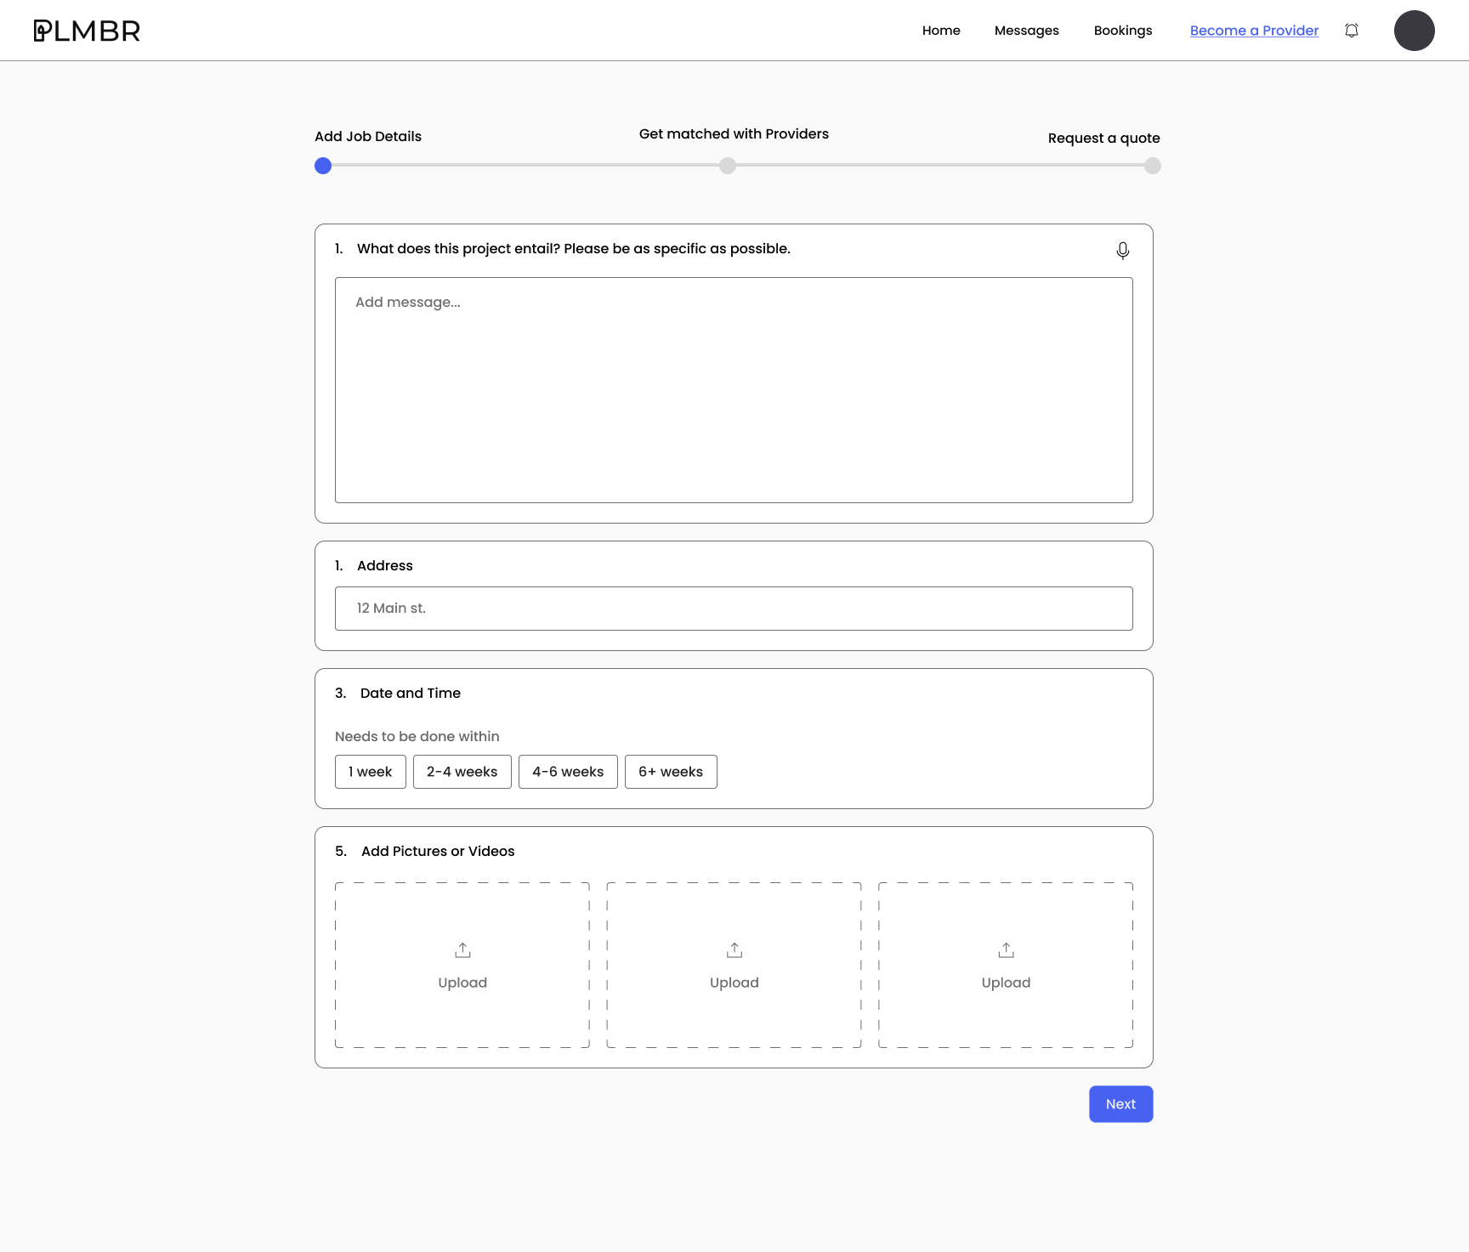Click the PLMBR logo
The width and height of the screenshot is (1469, 1252).
tap(87, 31)
